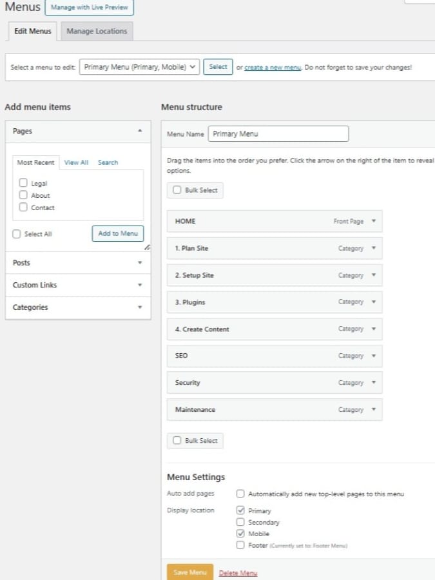Check Select All for pages
435x580 pixels.
(16, 234)
